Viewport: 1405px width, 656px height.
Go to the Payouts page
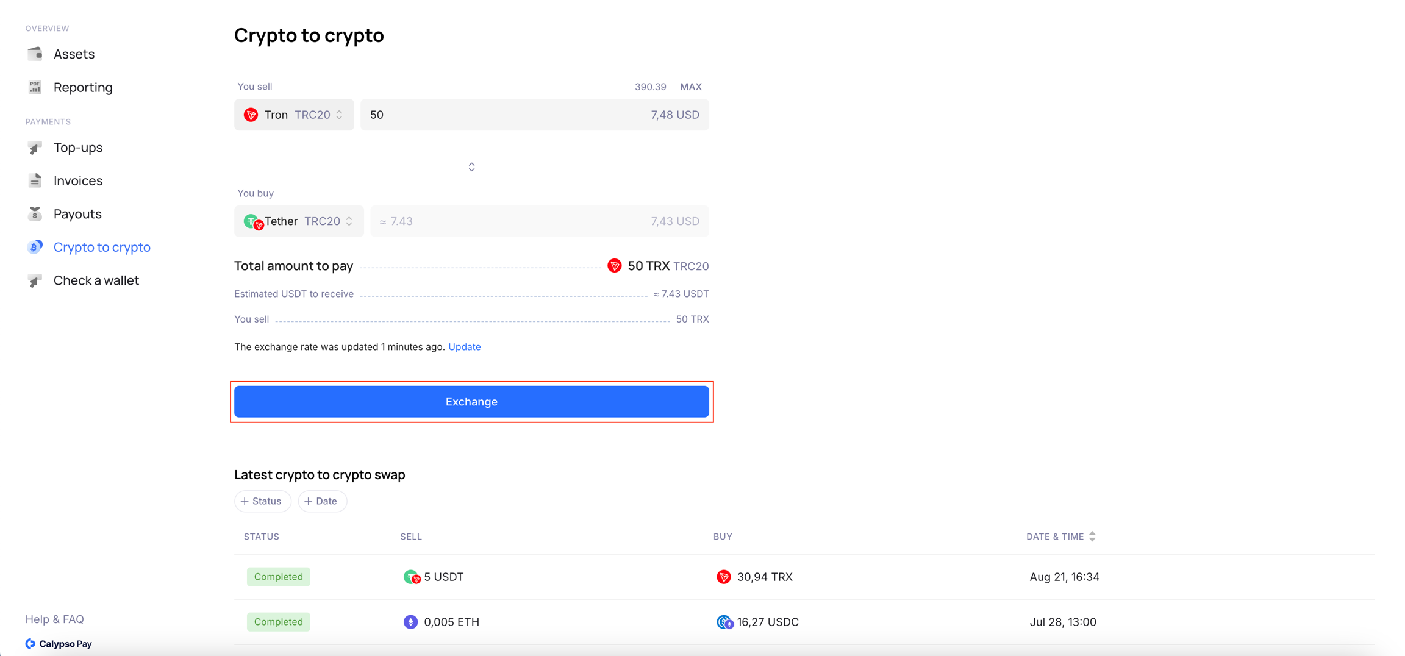[77, 214]
